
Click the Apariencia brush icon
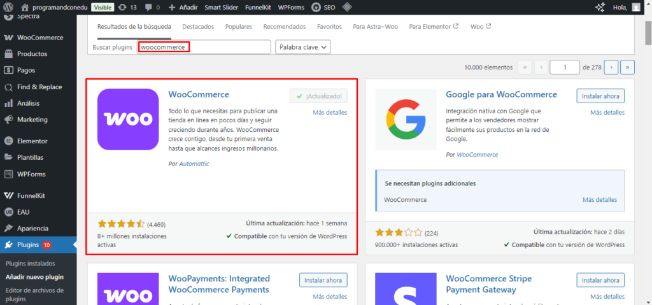click(9, 229)
